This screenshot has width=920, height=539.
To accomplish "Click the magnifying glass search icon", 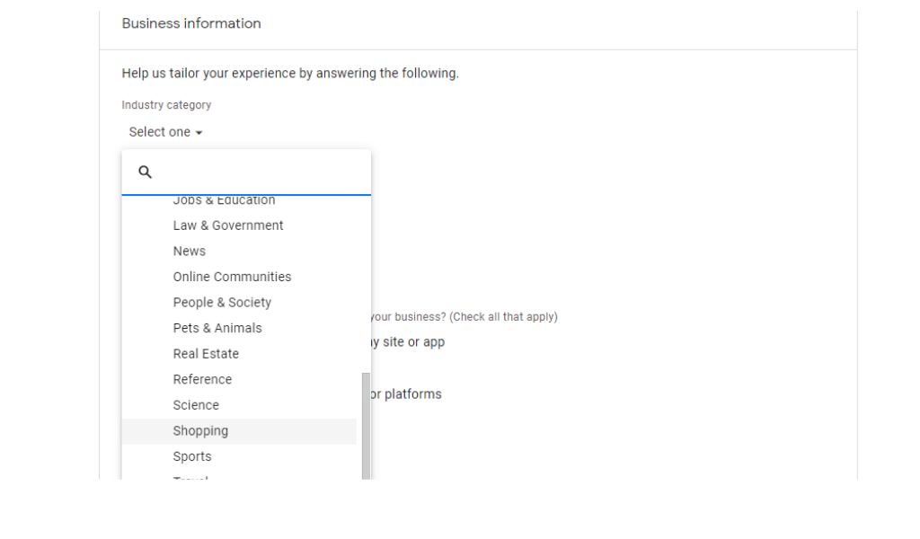I will [x=145, y=172].
